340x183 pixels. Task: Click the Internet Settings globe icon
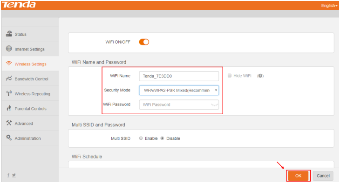point(9,49)
